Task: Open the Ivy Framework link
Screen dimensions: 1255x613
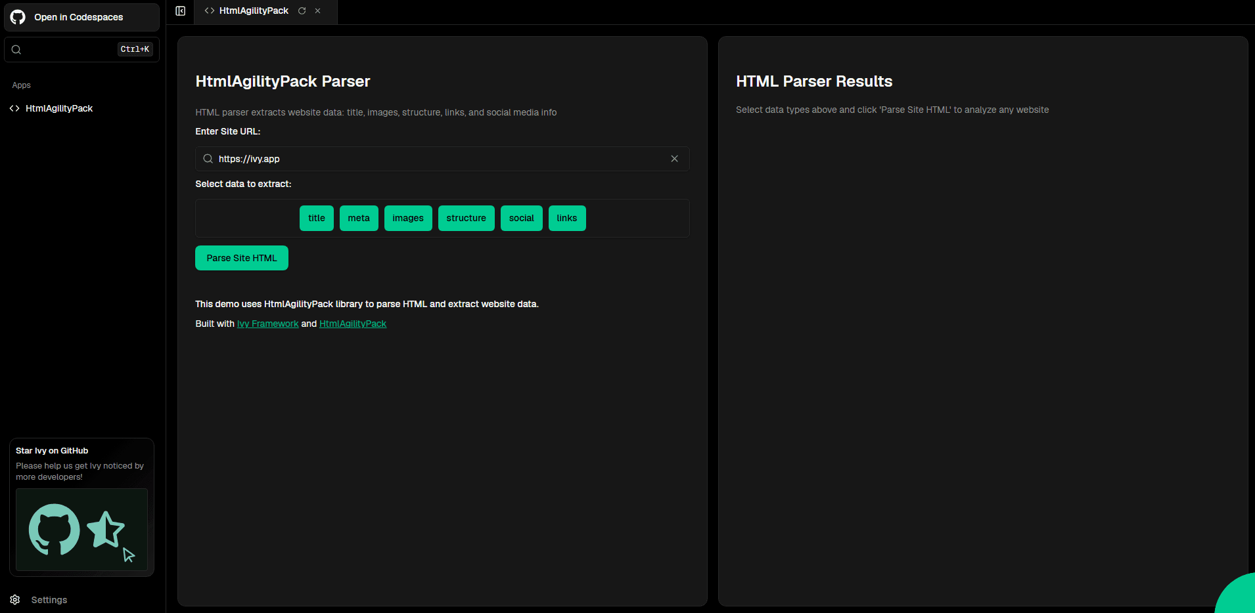Action: tap(267, 324)
